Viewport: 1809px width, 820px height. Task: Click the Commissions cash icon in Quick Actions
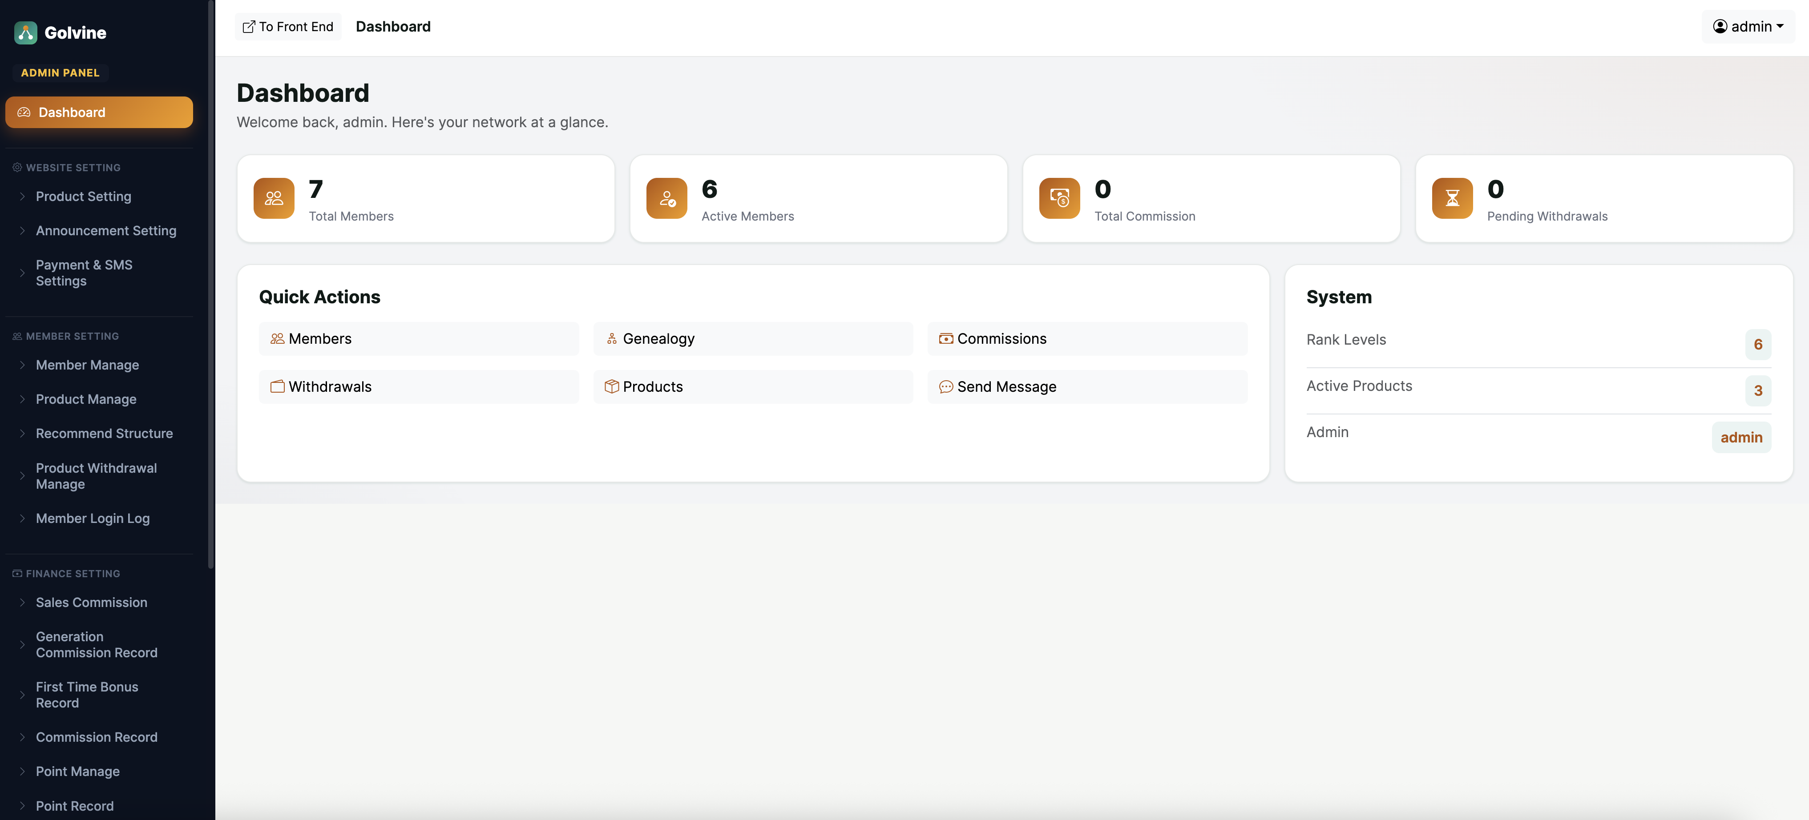(946, 338)
